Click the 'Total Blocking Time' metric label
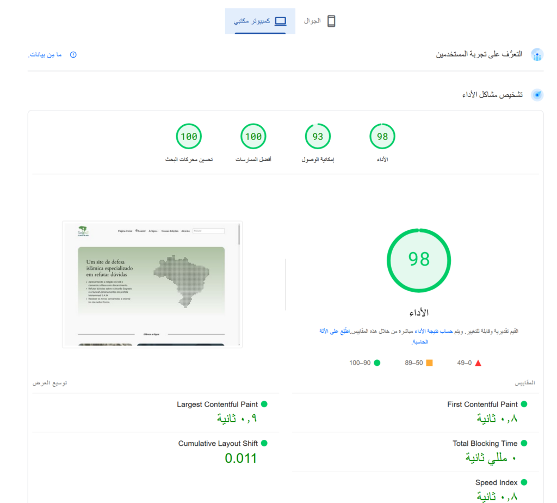557x503 pixels. click(x=485, y=444)
